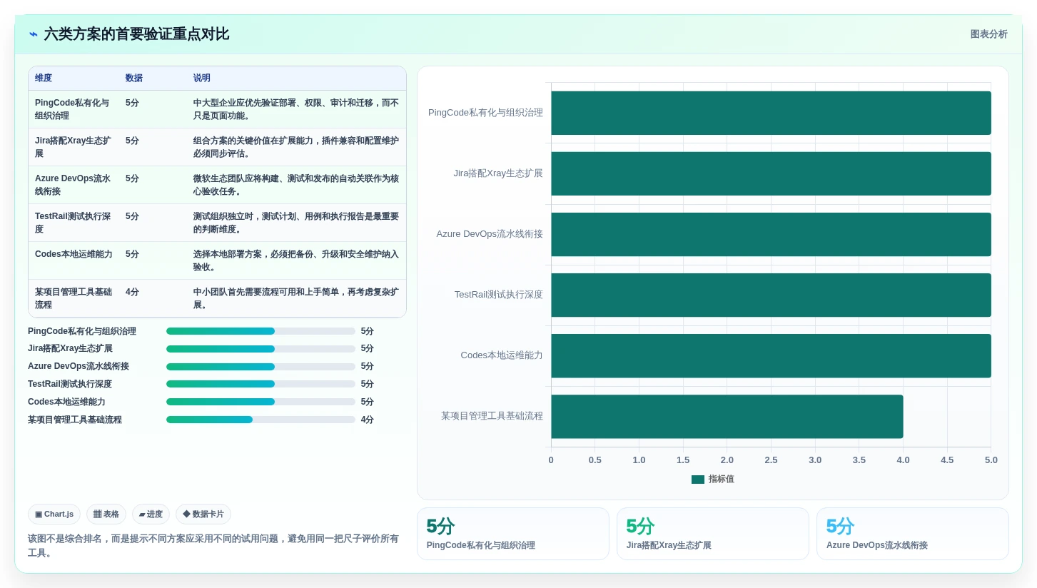This screenshot has height=588, width=1037.
Task: Toggle the 指标值 legend swatch
Action: pyautogui.click(x=698, y=480)
